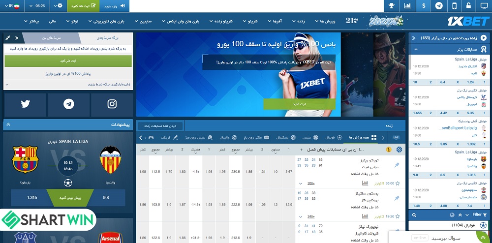The height and width of the screenshot is (243, 492).
Task: Click the 100% first deposit bonus link in bet slip
Action: pos(68,74)
